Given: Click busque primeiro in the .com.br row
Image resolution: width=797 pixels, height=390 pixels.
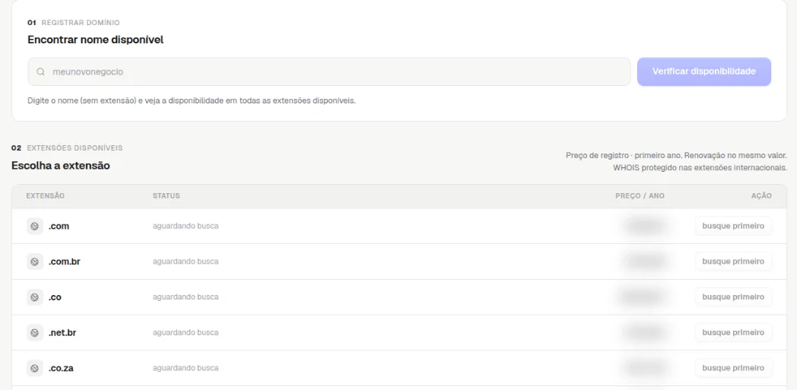Looking at the screenshot, I should tap(733, 262).
